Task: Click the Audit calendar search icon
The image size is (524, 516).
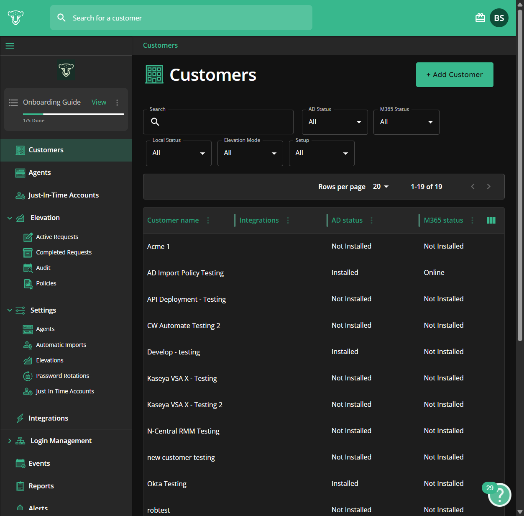Action: (x=28, y=268)
